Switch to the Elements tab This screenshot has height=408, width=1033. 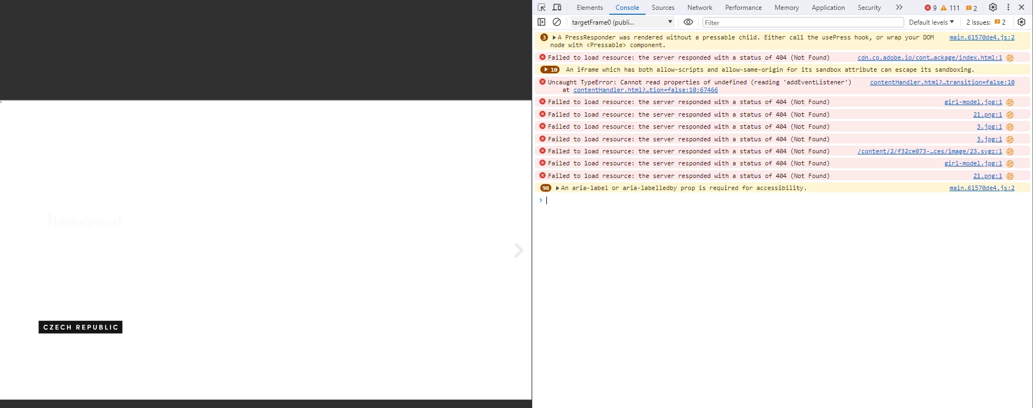point(590,8)
